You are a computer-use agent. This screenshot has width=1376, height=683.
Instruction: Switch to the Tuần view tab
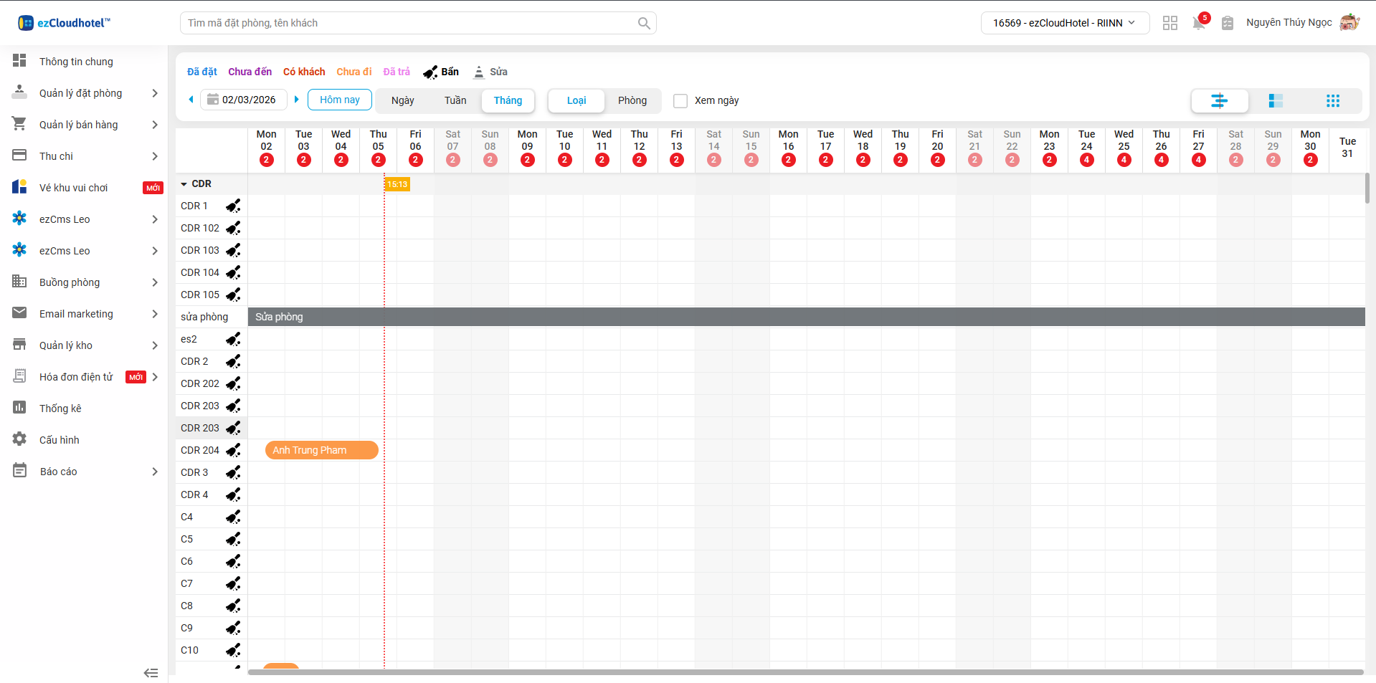455,100
